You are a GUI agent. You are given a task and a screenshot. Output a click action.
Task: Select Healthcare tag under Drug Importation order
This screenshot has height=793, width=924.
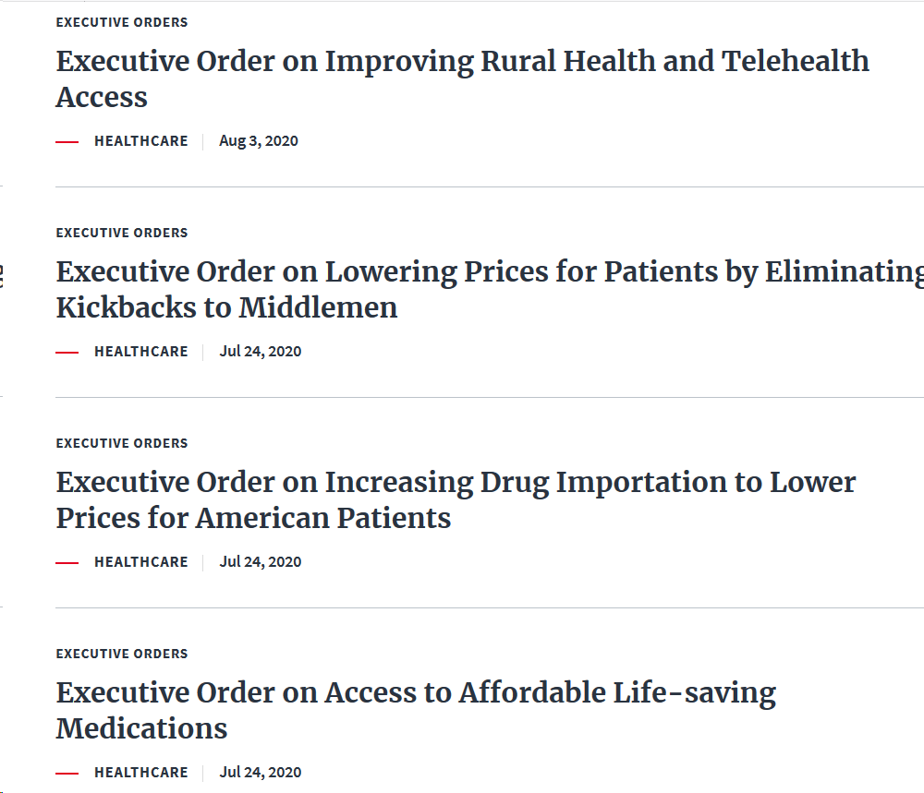pos(140,562)
